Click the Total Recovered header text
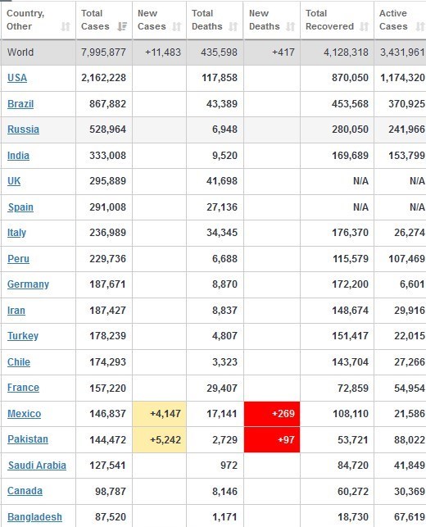Viewport: 426px width, 527px height. pos(329,20)
